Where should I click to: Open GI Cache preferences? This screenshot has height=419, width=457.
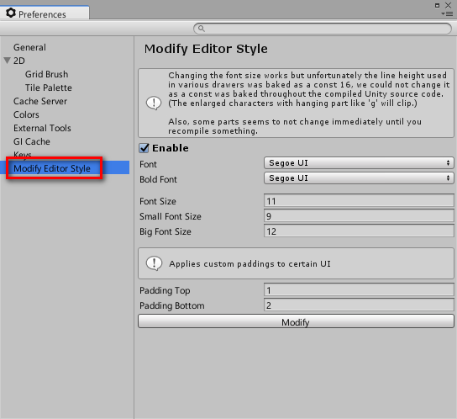(x=31, y=141)
